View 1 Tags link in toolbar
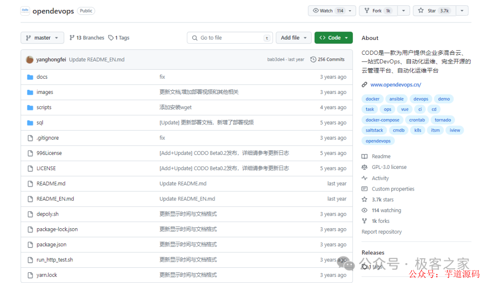Viewport: 485px width, 283px height. [119, 38]
